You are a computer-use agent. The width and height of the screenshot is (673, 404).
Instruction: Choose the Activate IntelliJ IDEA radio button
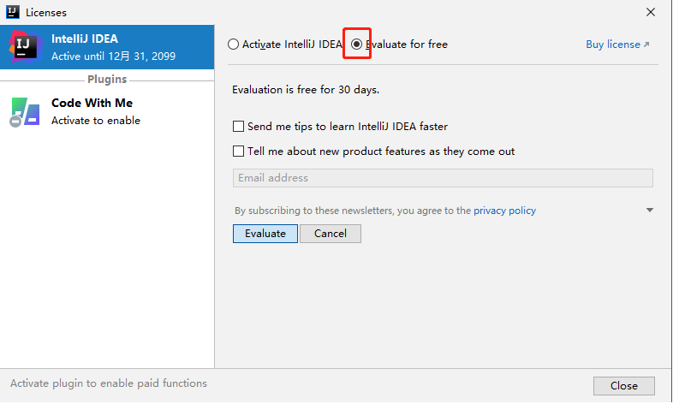233,45
